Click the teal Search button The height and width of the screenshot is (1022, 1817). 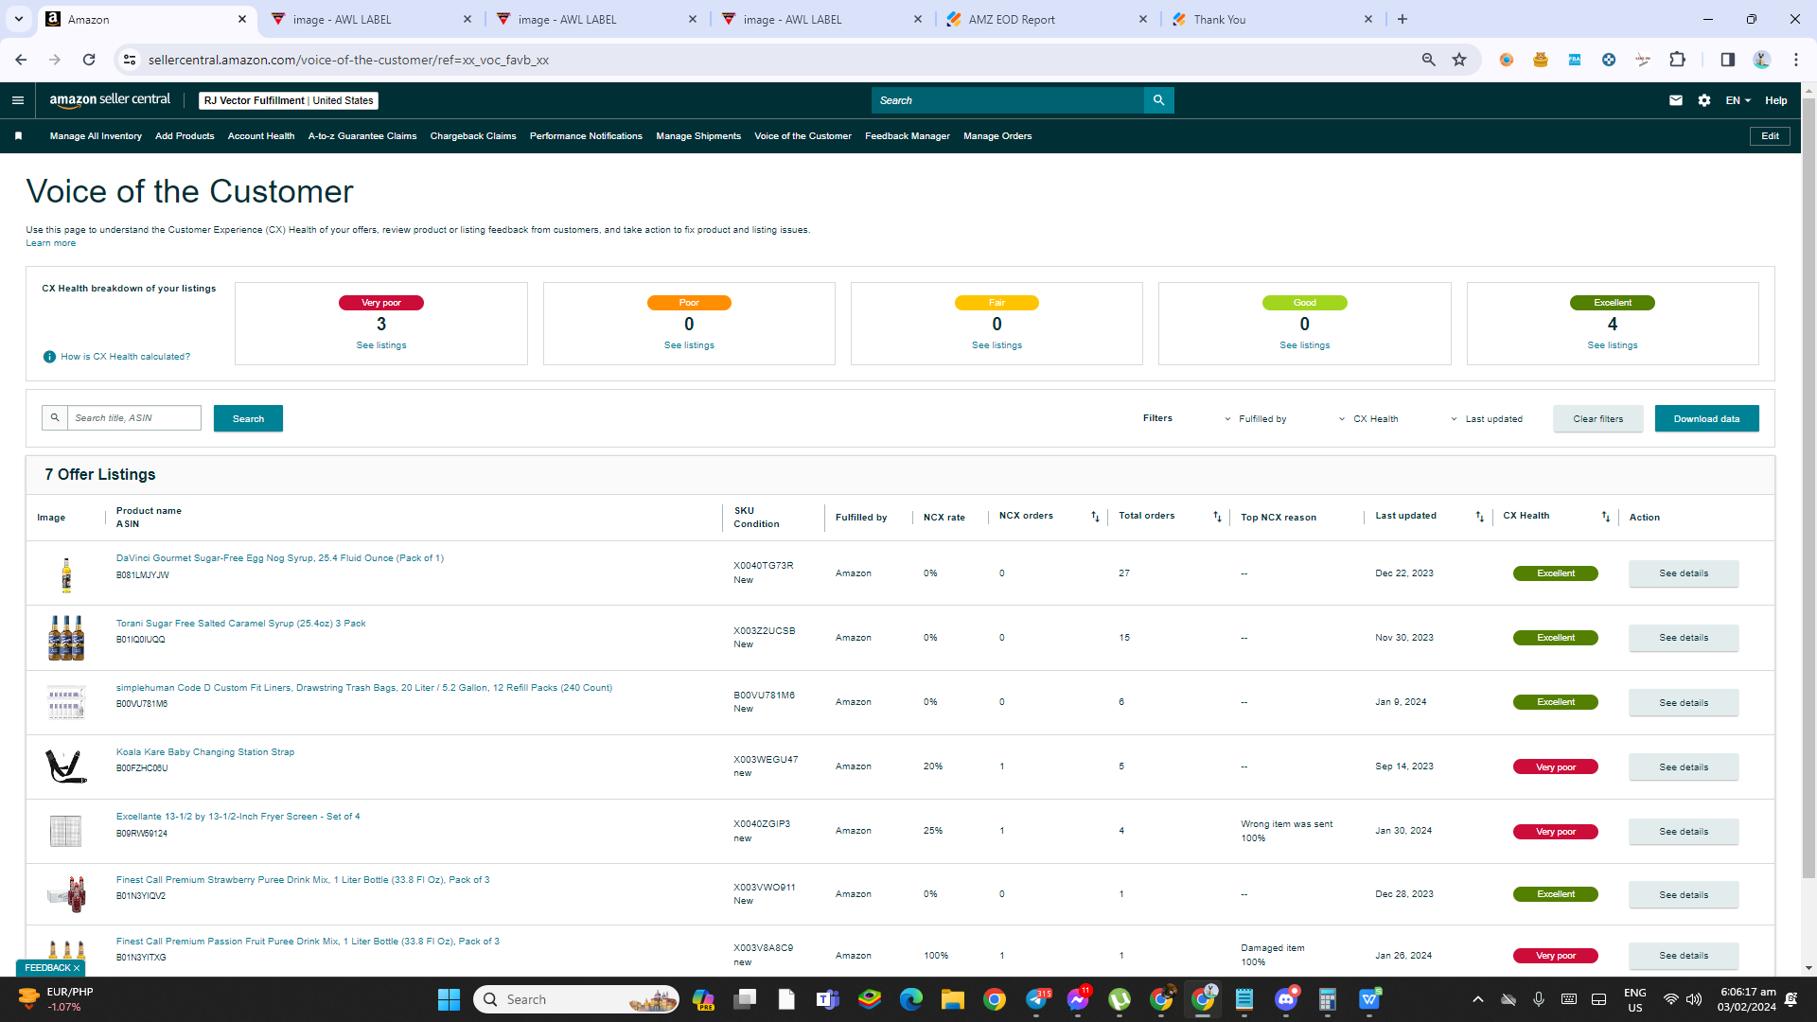[x=248, y=418]
